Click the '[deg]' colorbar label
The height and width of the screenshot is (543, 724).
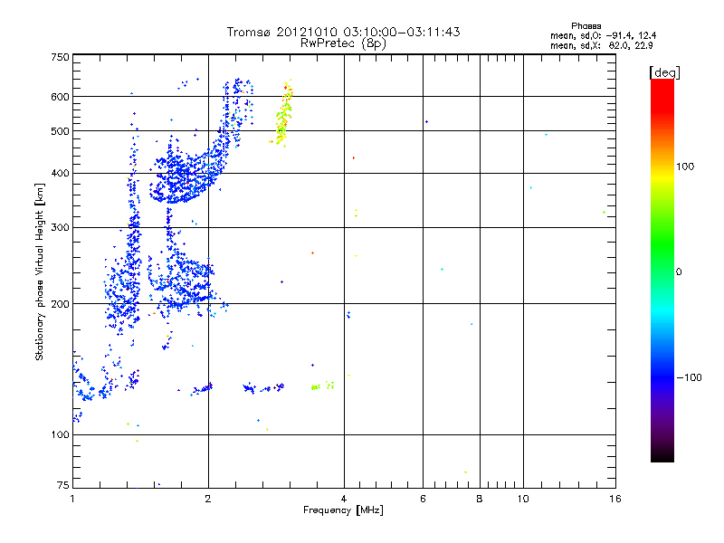click(x=664, y=72)
